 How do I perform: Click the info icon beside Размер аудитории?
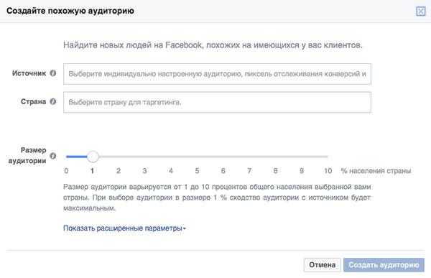point(53,156)
